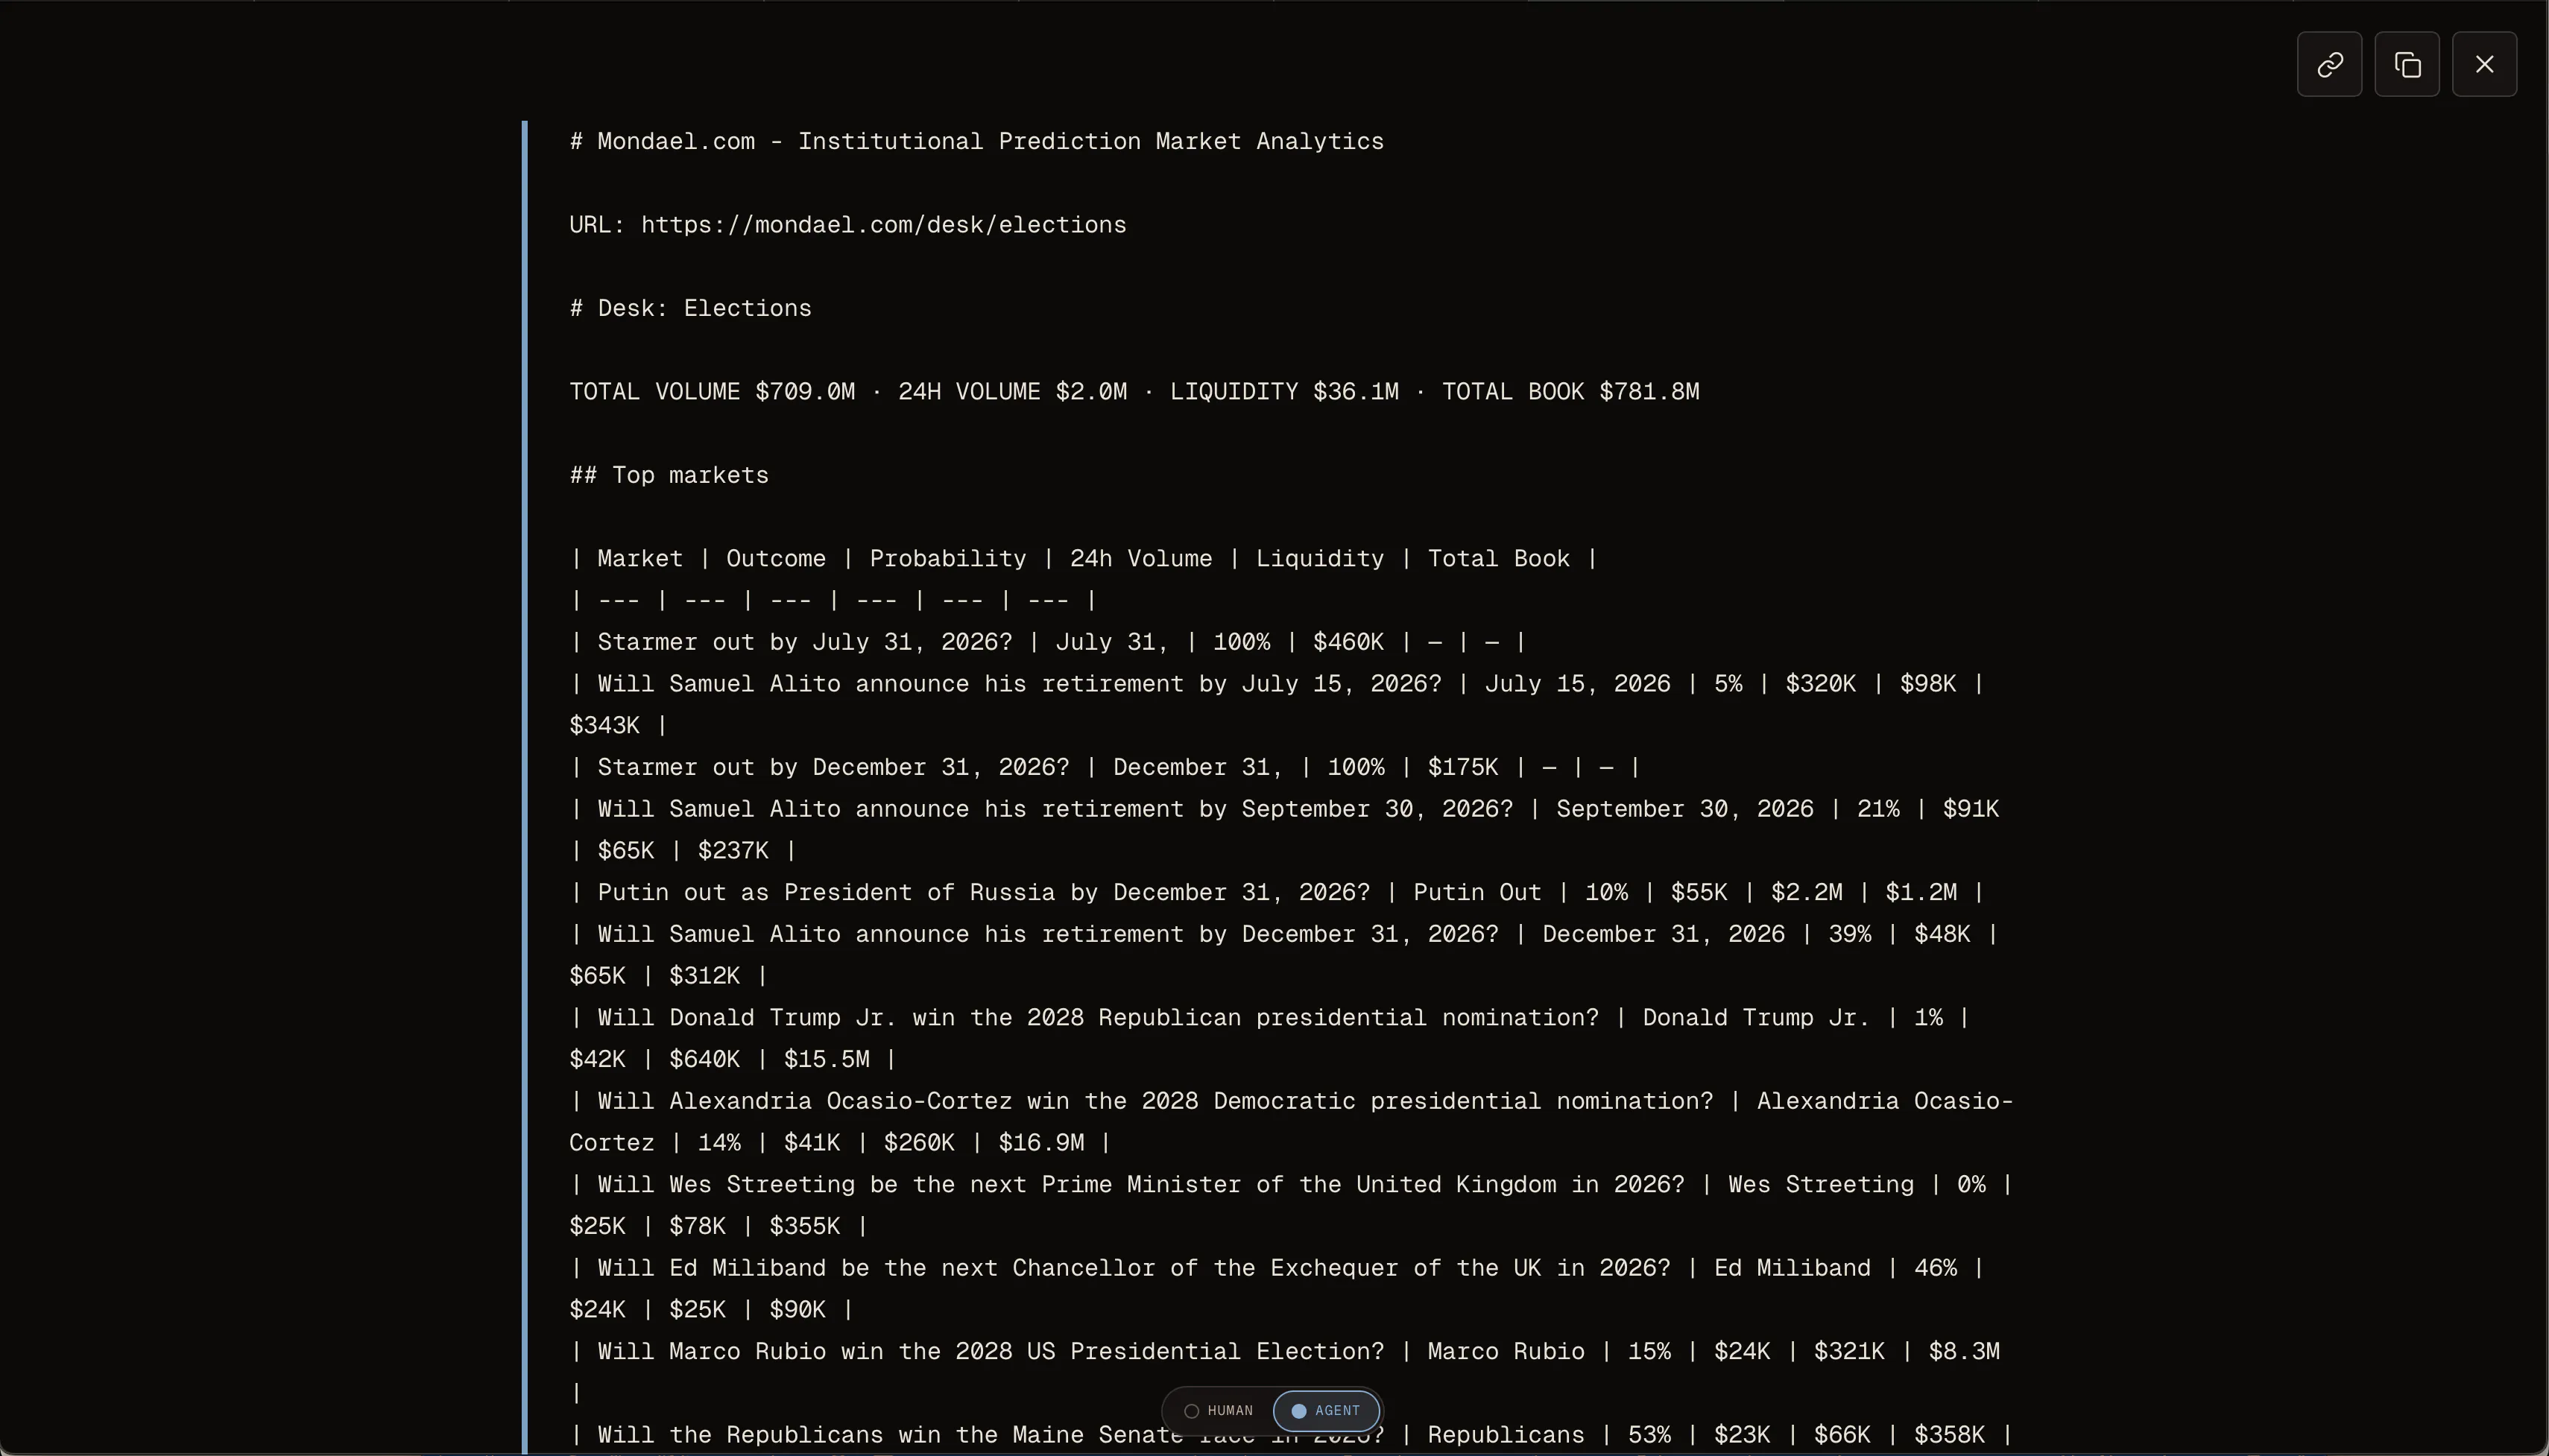The height and width of the screenshot is (1456, 2549).
Task: Click 'Starmer out by December 31, 2026?' row
Action: (1105, 767)
